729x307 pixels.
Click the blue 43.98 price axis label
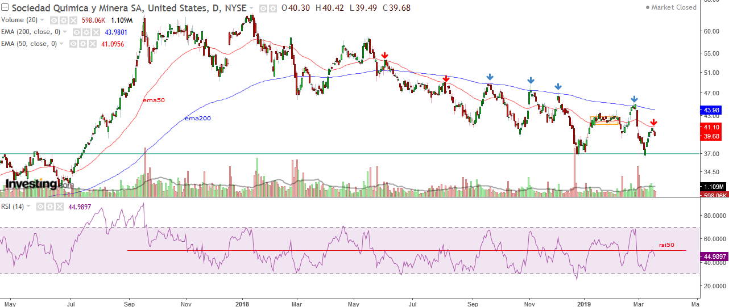coord(712,110)
